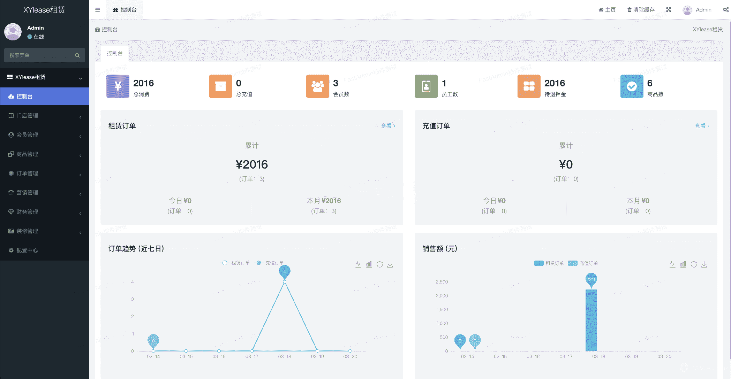The height and width of the screenshot is (379, 731).
Task: Restore the 订单趋势 chart with refresh icon
Action: [379, 264]
